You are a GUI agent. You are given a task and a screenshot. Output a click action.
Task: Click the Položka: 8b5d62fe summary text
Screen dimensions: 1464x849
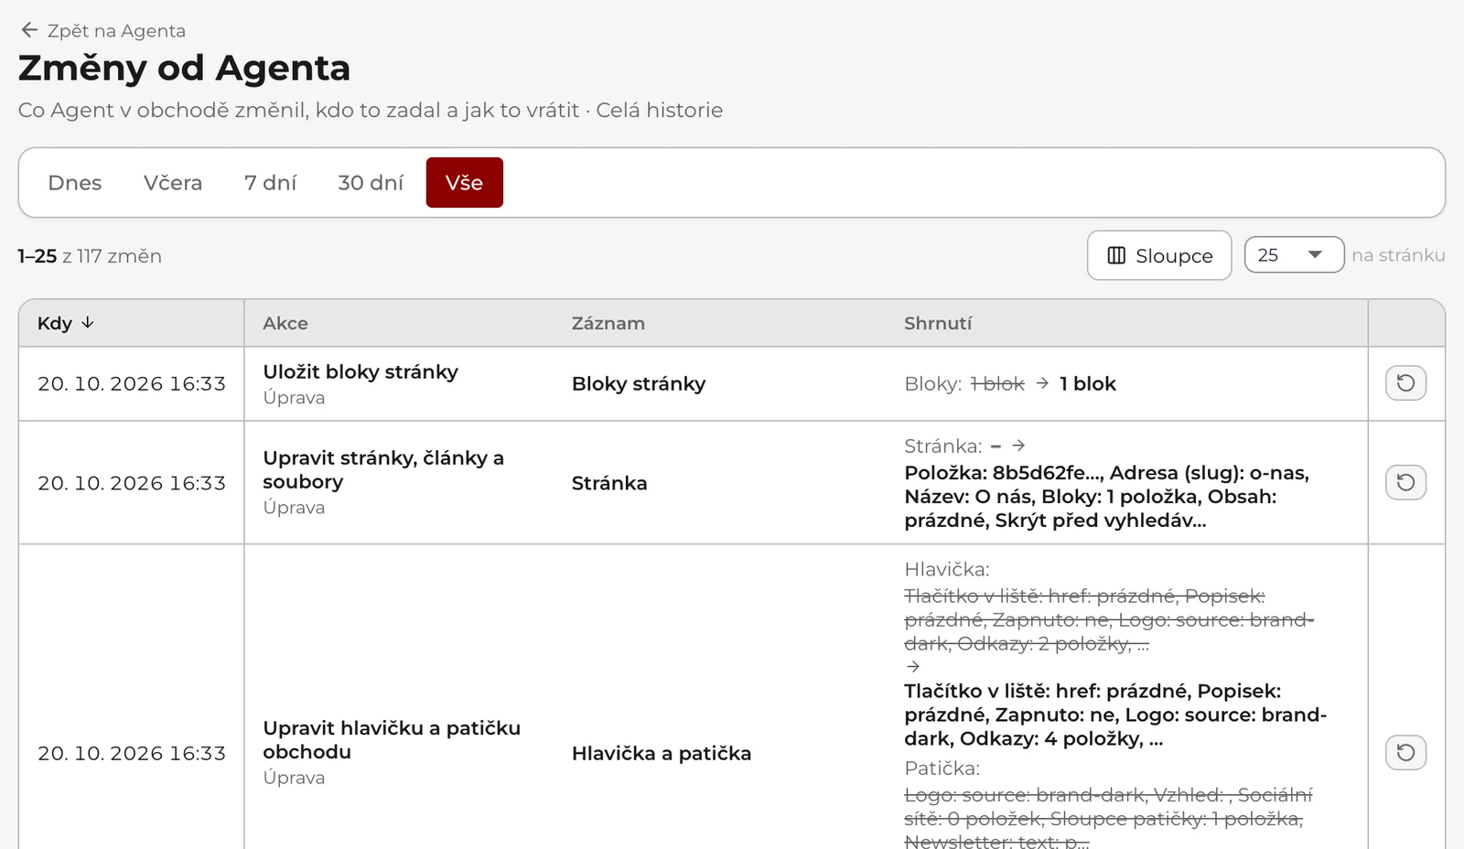click(1107, 497)
